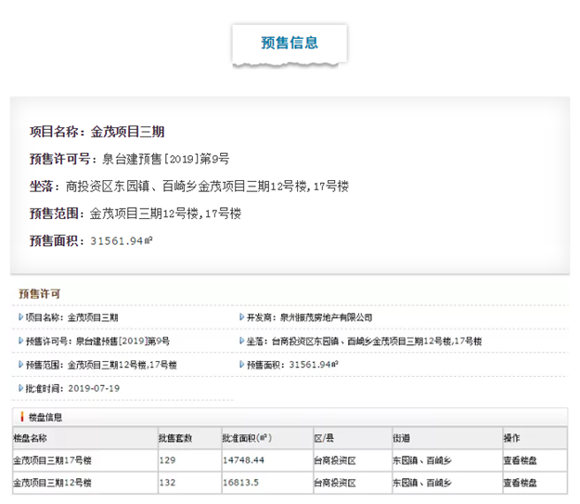Click the 区/县 column header
The image size is (580, 504).
click(353, 438)
